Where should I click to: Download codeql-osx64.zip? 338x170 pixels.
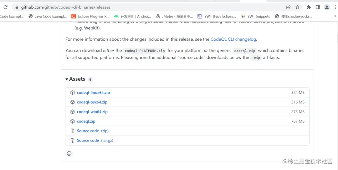(92, 102)
